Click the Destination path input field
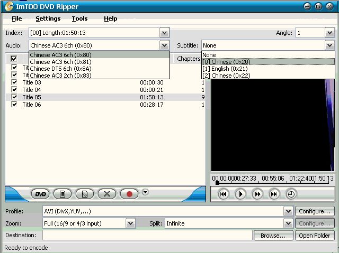The image size is (339, 253). point(147,236)
